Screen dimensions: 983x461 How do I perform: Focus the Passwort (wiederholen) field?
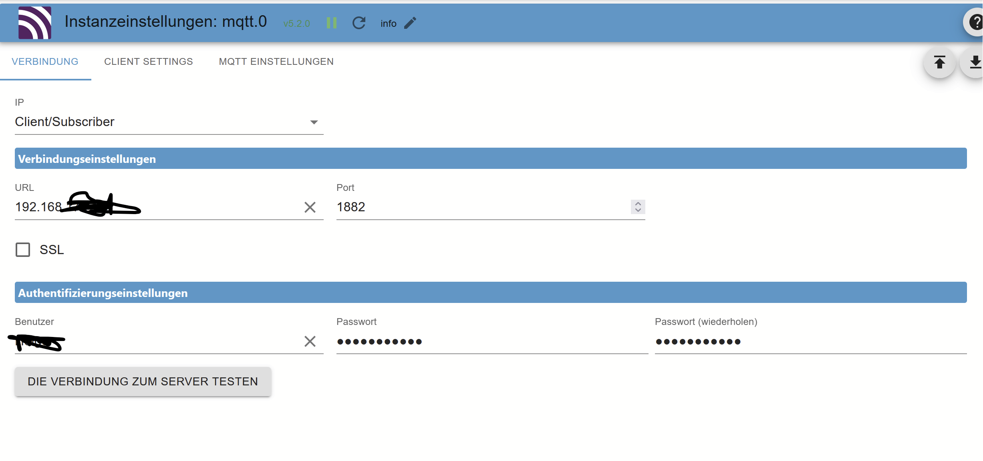pyautogui.click(x=810, y=342)
